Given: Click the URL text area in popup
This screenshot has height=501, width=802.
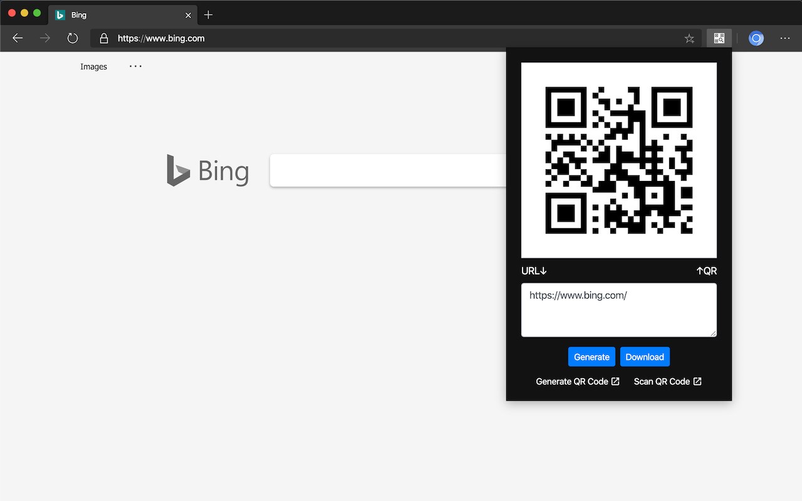Looking at the screenshot, I should [x=619, y=310].
